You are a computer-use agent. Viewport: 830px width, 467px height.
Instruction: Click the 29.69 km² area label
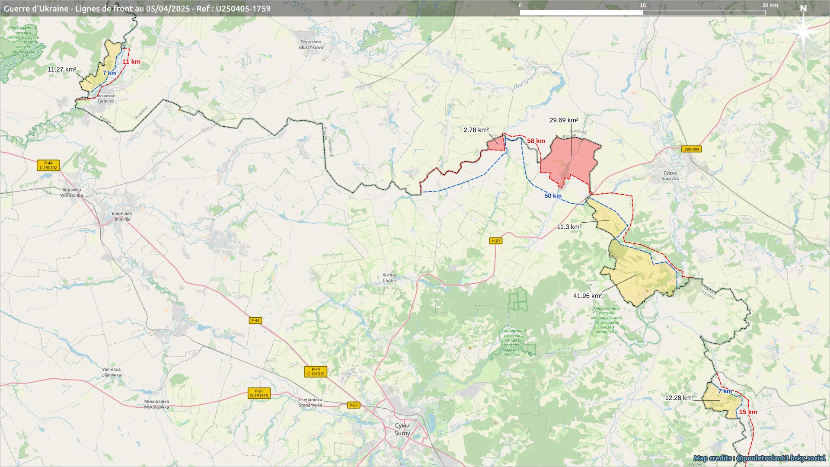coord(564,120)
